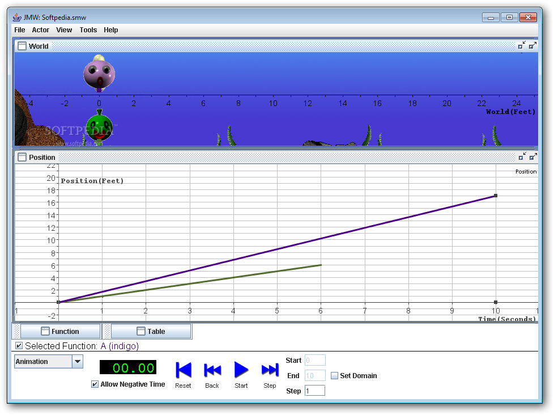Open the Table panel button
Image resolution: width=554 pixels, height=415 pixels.
tap(151, 331)
